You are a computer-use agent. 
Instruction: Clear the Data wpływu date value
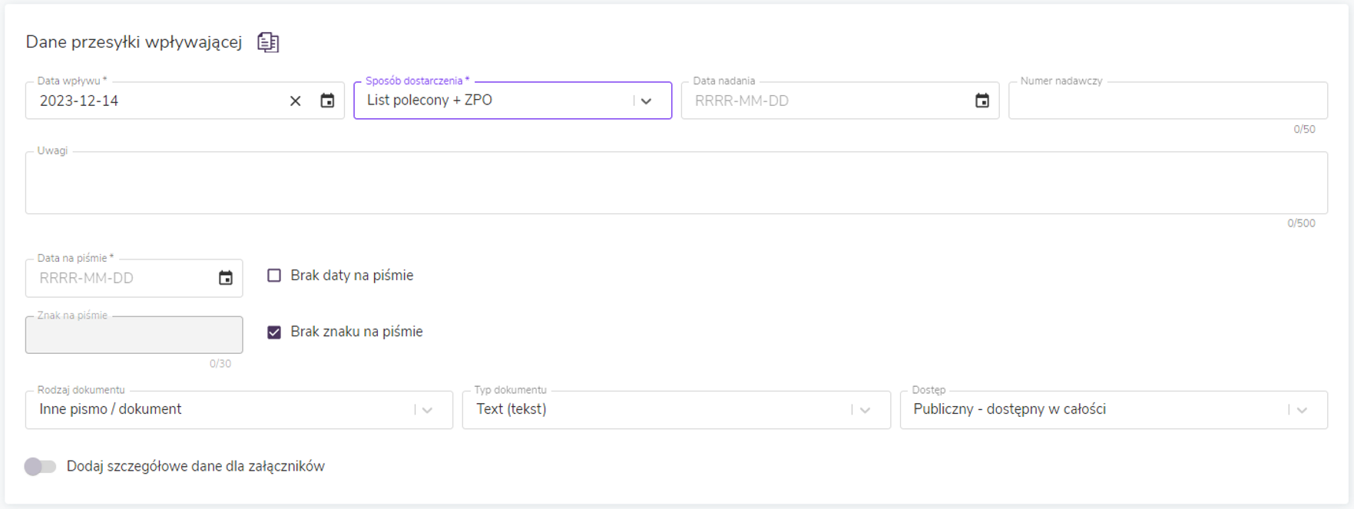(x=295, y=101)
